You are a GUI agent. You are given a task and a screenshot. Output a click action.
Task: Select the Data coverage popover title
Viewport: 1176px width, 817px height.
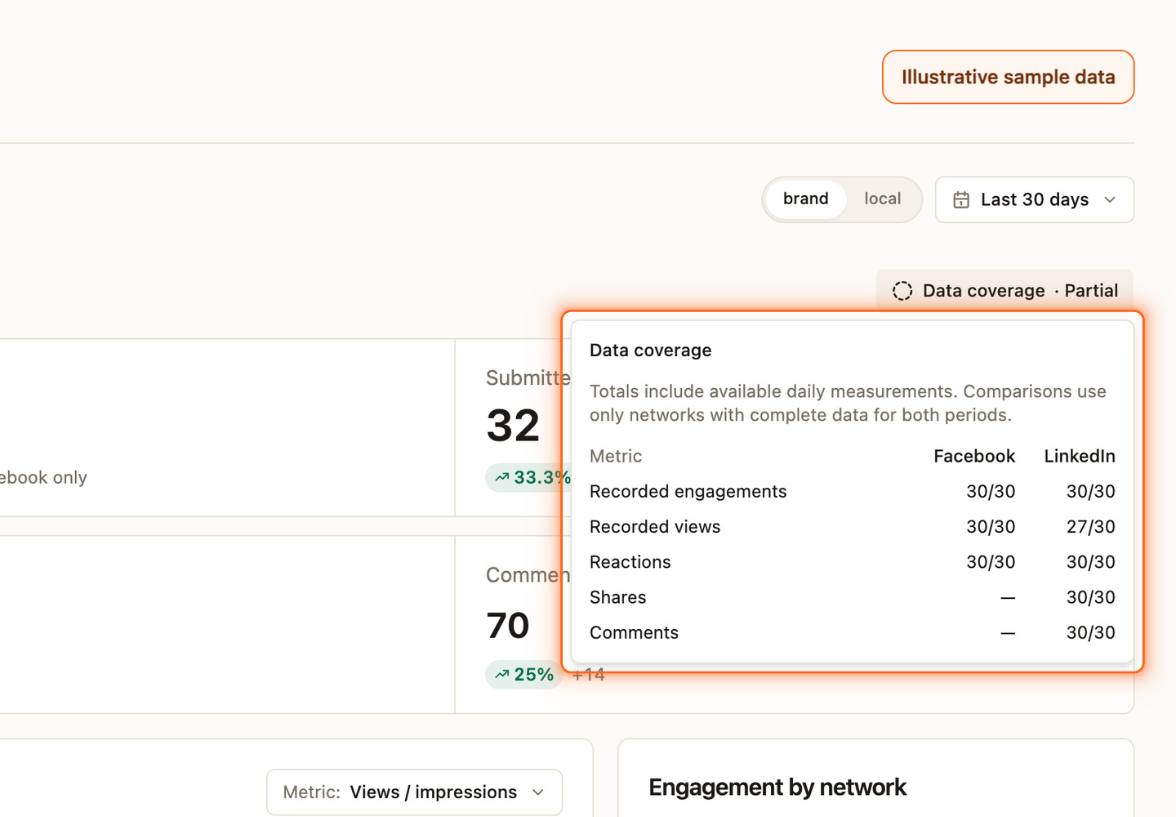[651, 350]
